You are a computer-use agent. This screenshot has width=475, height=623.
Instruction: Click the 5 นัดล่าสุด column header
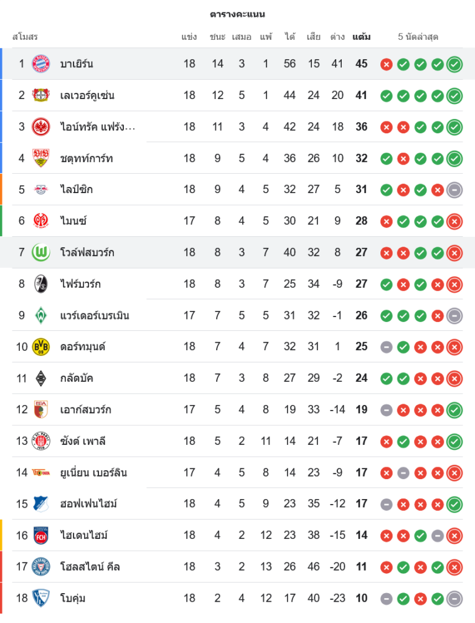pyautogui.click(x=418, y=37)
